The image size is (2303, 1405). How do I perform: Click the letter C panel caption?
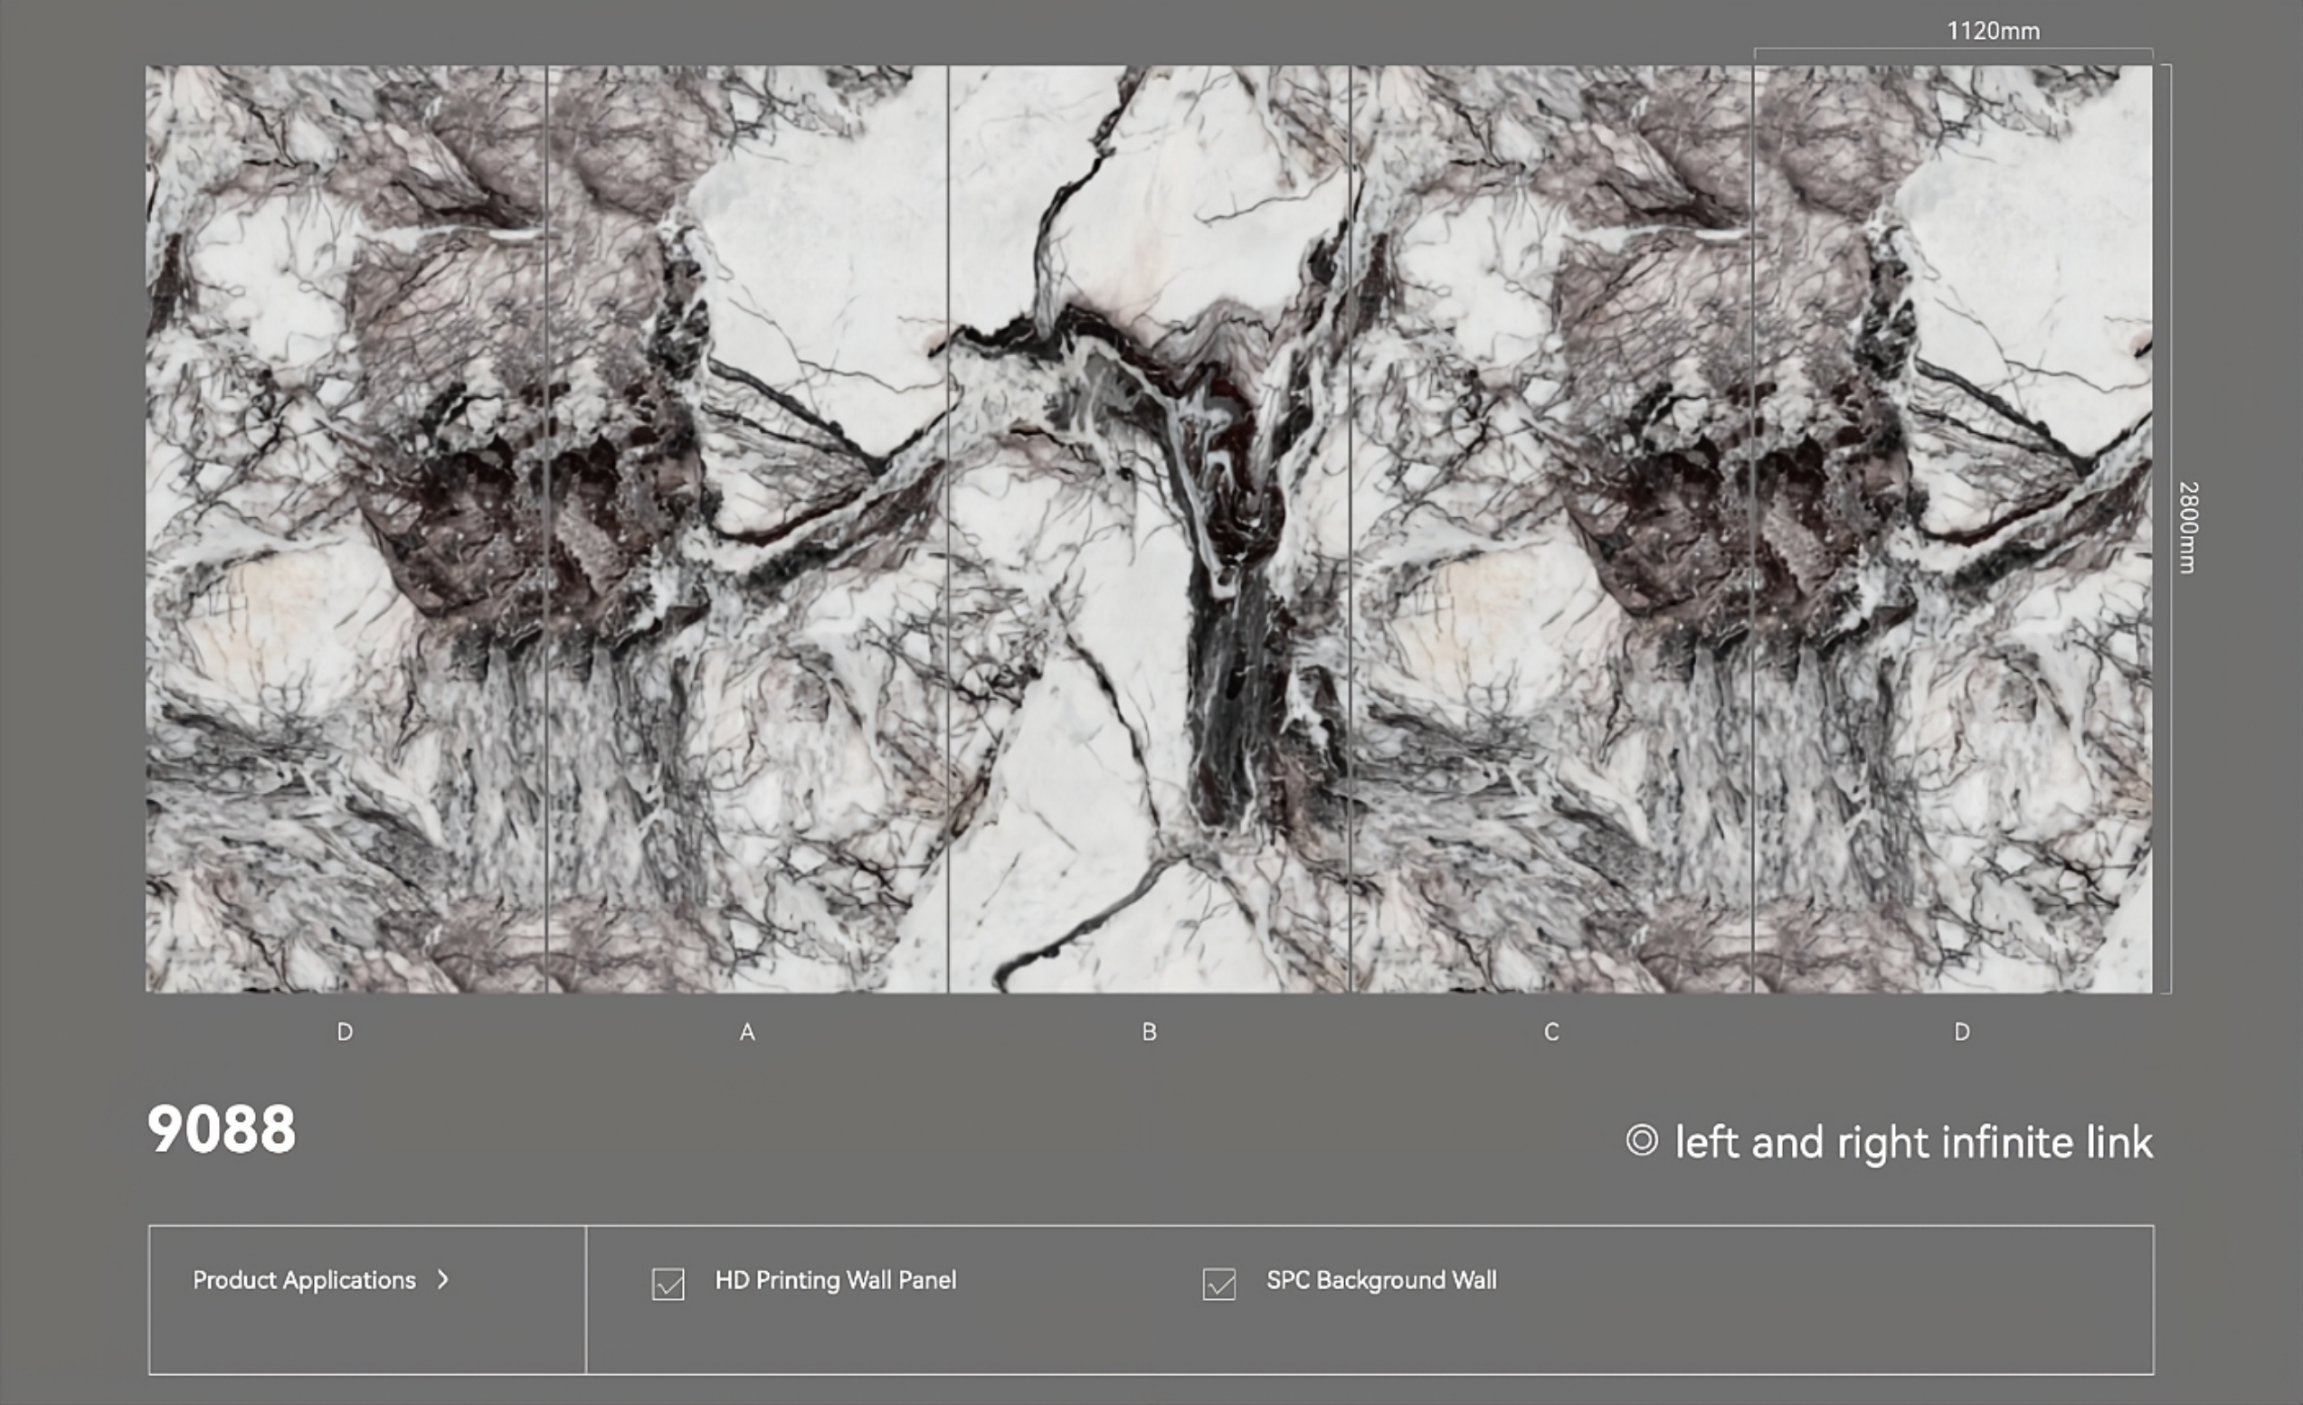tap(1551, 1032)
